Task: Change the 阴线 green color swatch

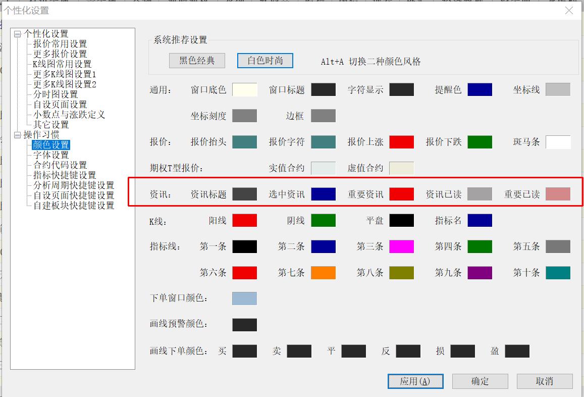Action: pyautogui.click(x=323, y=221)
